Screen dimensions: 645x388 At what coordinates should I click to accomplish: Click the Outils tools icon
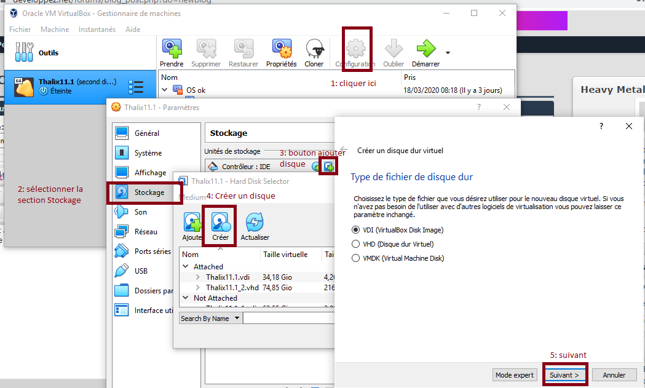coord(24,52)
